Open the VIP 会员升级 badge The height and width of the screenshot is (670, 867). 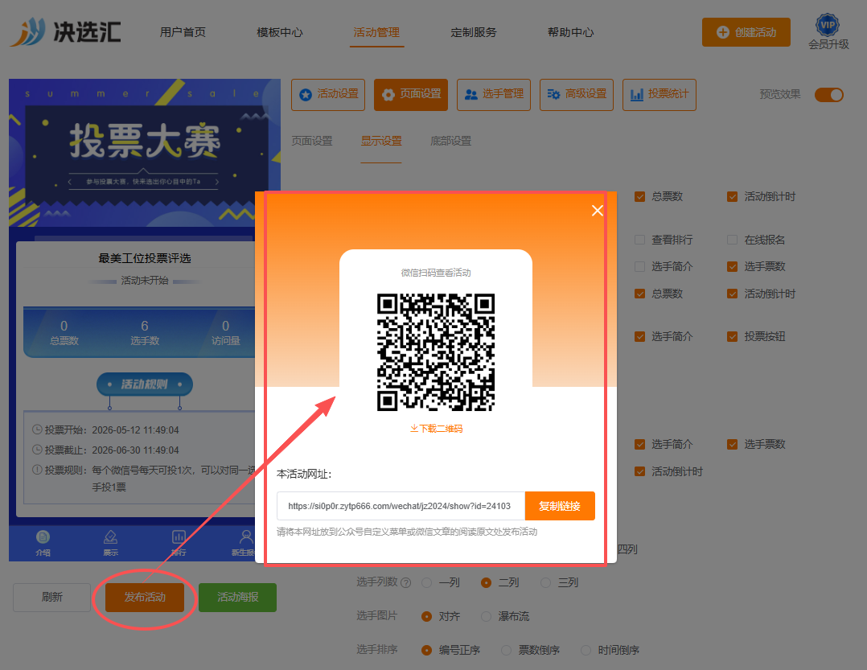(x=828, y=32)
